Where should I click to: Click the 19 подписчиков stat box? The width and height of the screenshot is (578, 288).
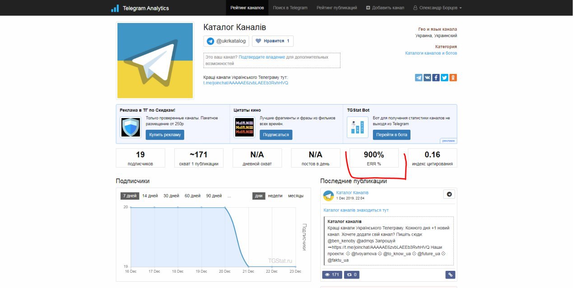tap(140, 158)
